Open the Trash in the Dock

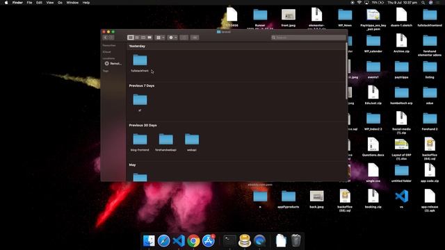pyautogui.click(x=296, y=241)
